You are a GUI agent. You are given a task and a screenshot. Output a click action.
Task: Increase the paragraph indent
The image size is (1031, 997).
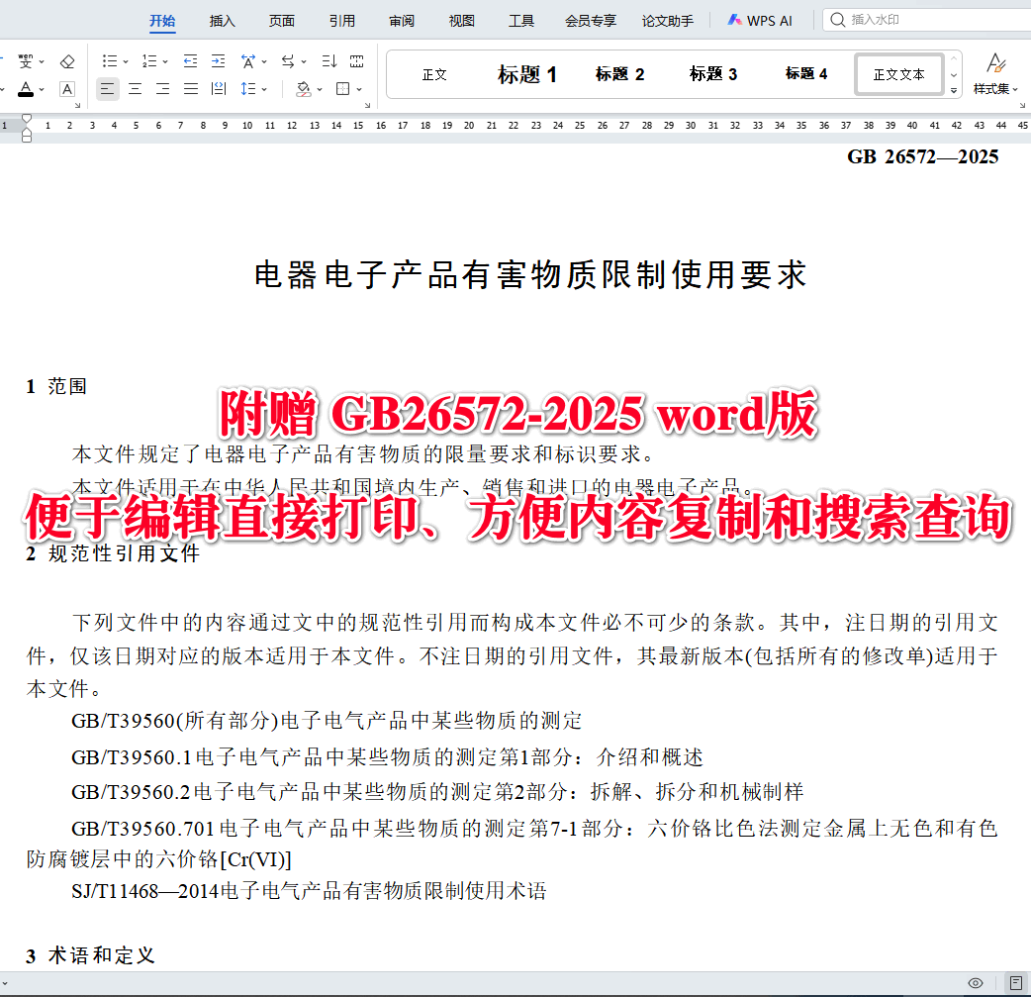219,61
